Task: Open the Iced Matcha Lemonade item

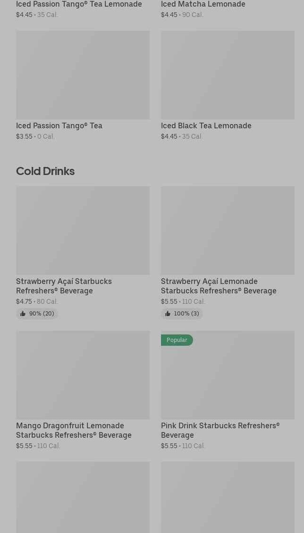Action: pos(203,4)
